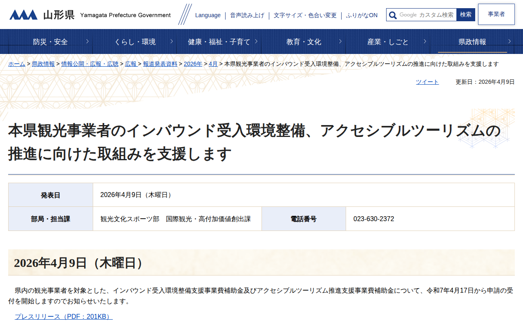Screen dimensions: 523x327
Task: Click the 事業者 button
Action: [496, 14]
